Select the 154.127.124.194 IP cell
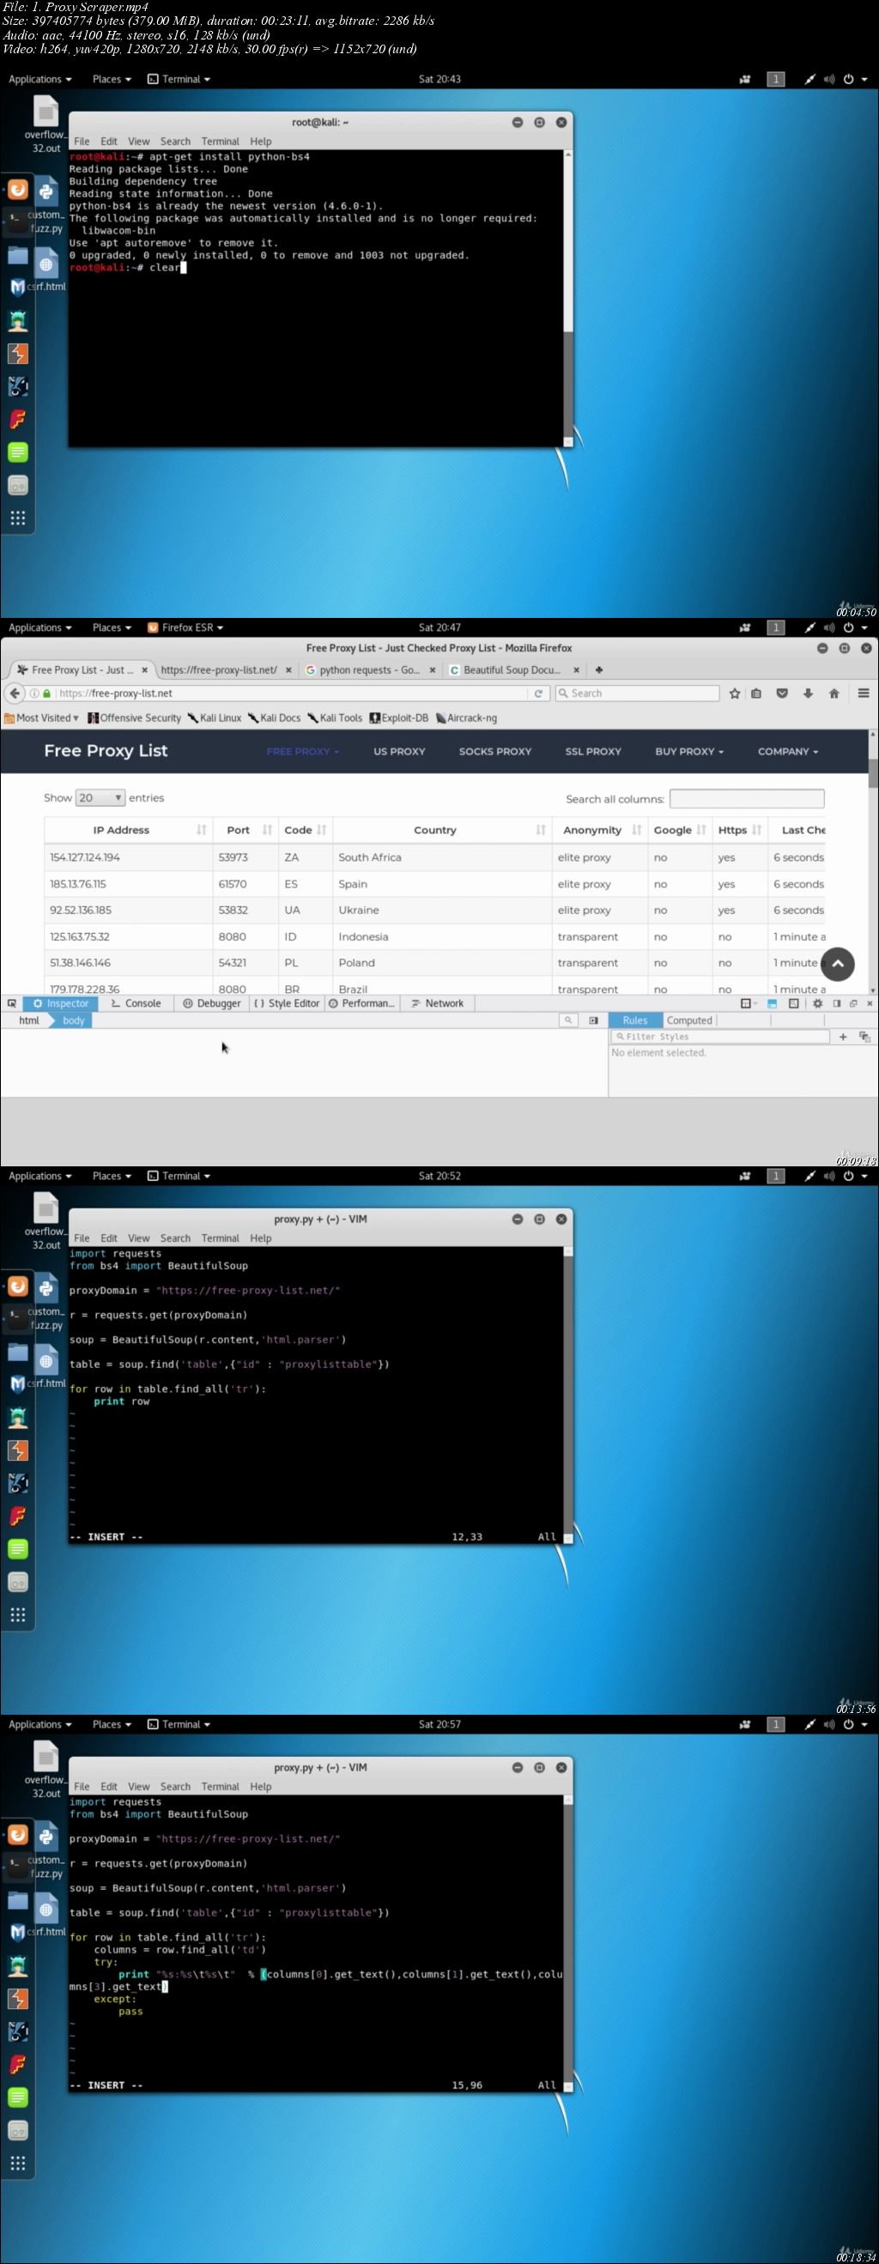The height and width of the screenshot is (2264, 879). pos(130,857)
